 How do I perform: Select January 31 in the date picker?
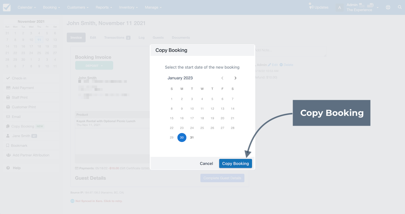click(192, 138)
